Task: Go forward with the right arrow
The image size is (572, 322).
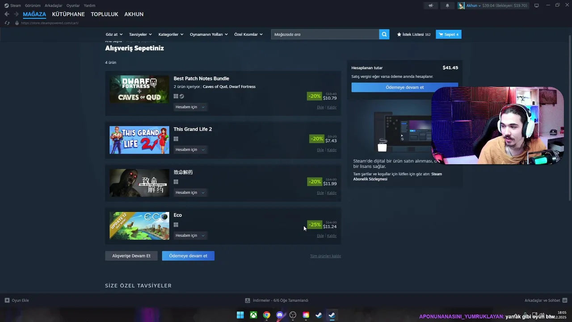Action: (x=16, y=14)
